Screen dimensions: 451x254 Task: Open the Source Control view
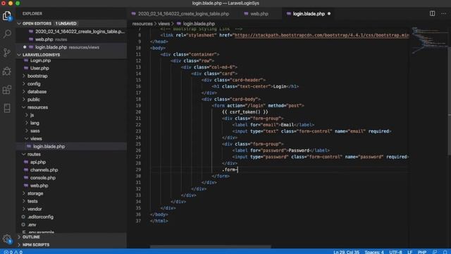click(7, 52)
